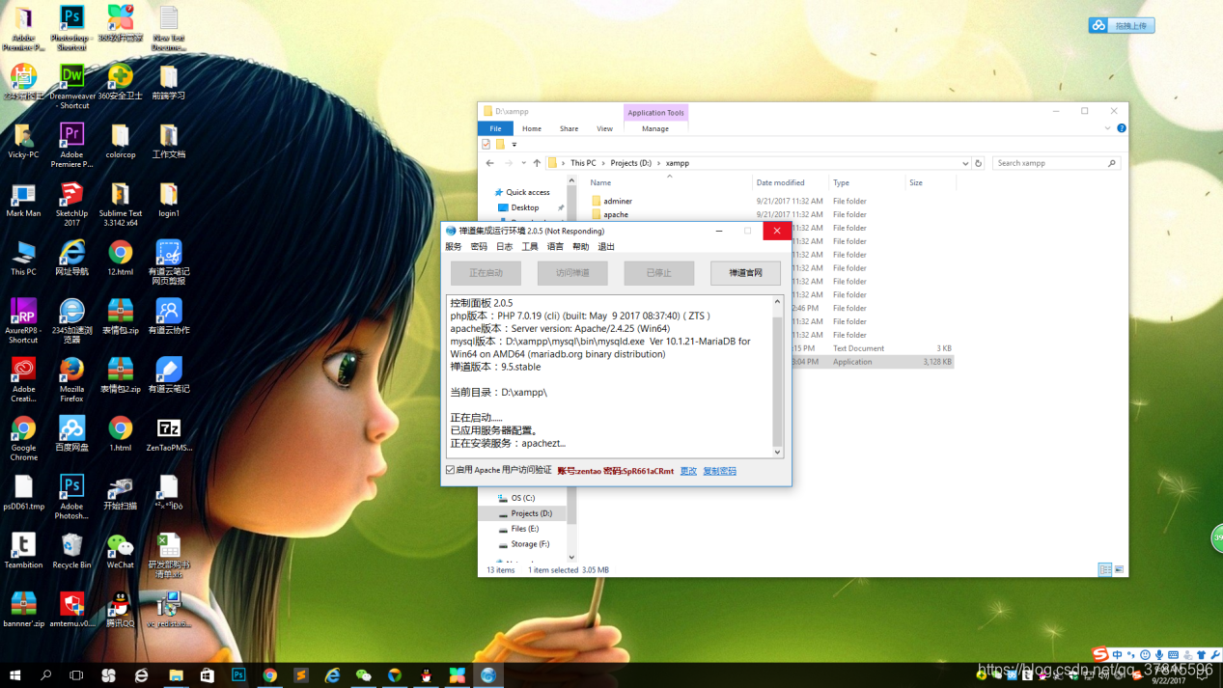Select the ZenTaoPMS 7z archive icon
This screenshot has width=1223, height=688.
click(x=169, y=434)
